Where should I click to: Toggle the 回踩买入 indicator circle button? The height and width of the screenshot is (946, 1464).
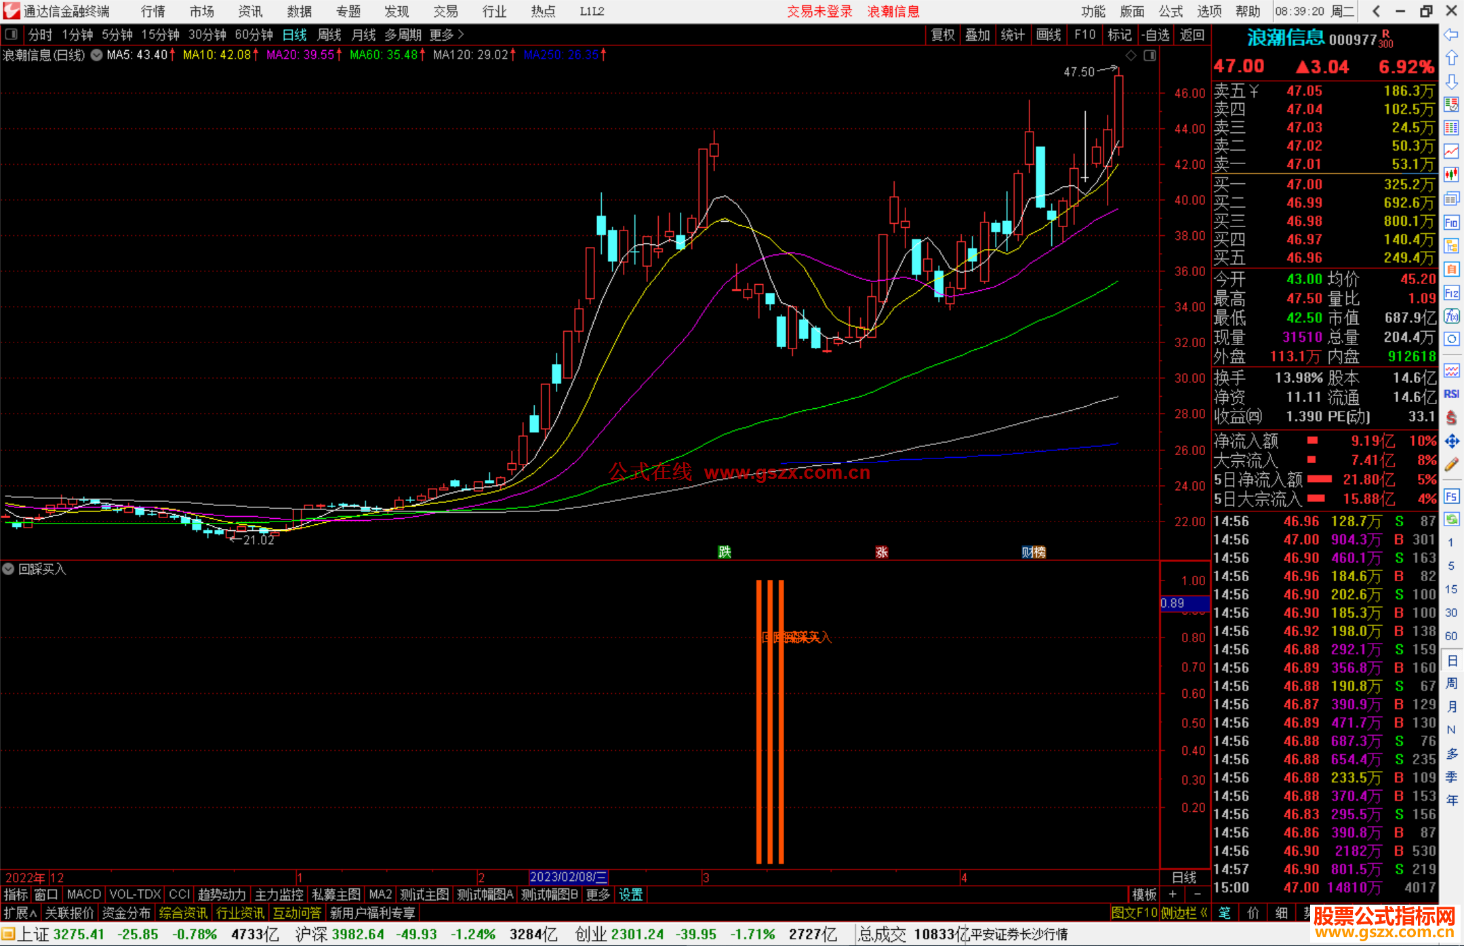8,569
